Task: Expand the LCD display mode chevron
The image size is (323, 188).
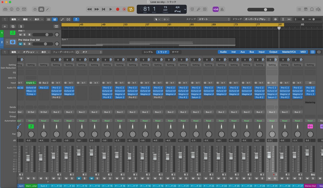Action: [x=185, y=9]
